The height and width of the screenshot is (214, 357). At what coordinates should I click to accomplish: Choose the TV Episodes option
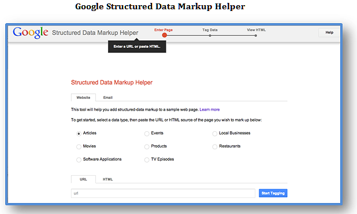pyautogui.click(x=147, y=160)
